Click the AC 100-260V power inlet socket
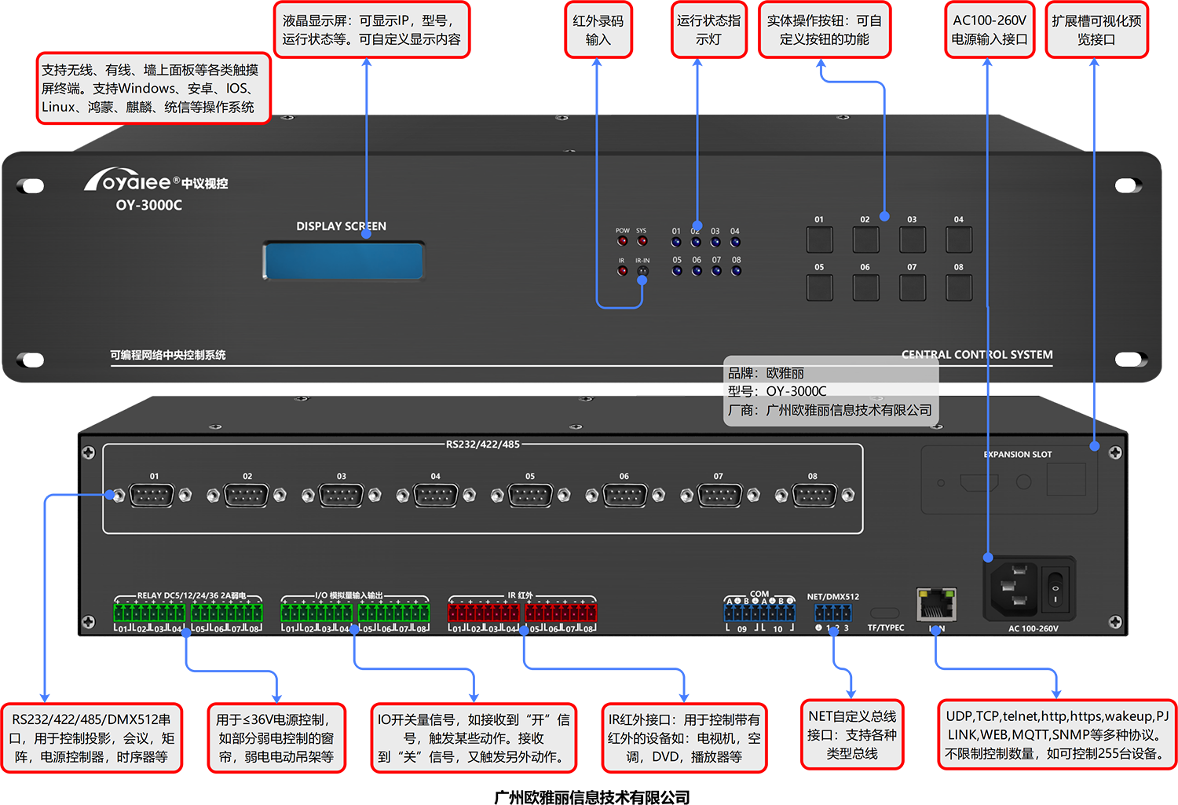 (x=1012, y=589)
